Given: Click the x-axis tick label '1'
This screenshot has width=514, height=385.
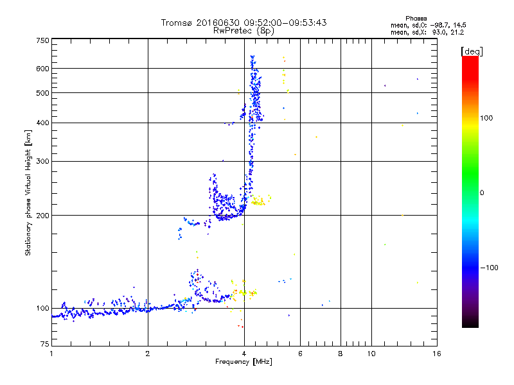Looking at the screenshot, I should (51, 354).
